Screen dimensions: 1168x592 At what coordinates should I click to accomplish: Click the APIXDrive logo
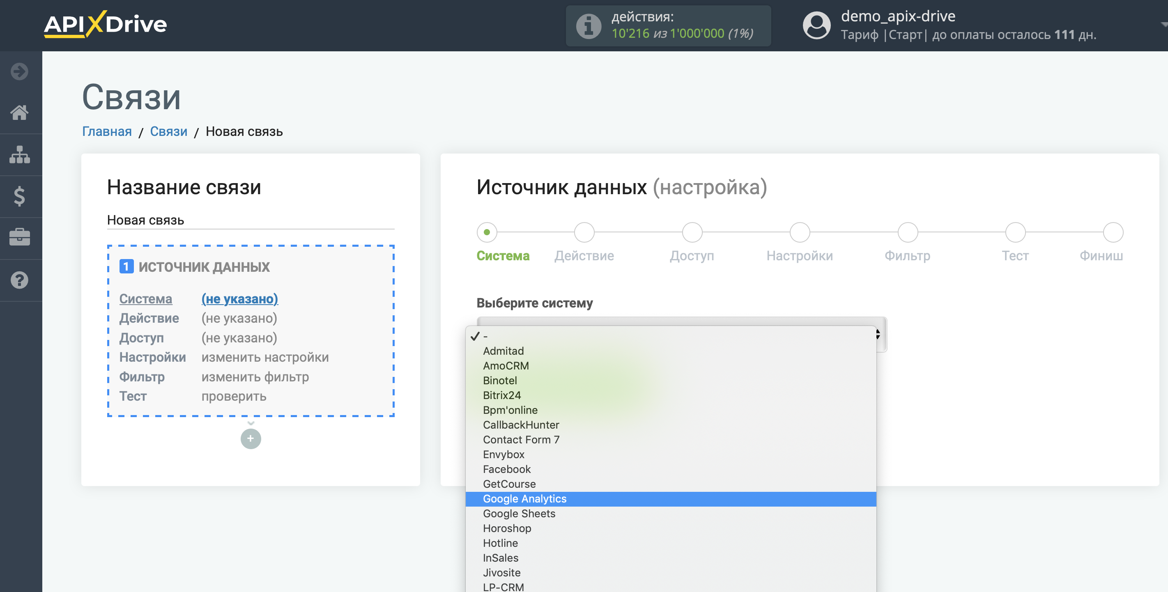(105, 25)
